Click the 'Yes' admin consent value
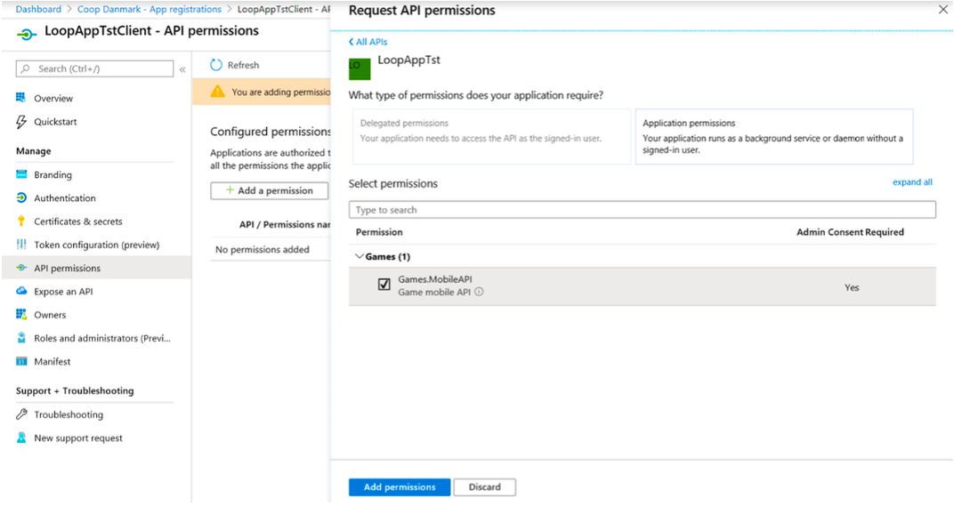 coord(852,287)
